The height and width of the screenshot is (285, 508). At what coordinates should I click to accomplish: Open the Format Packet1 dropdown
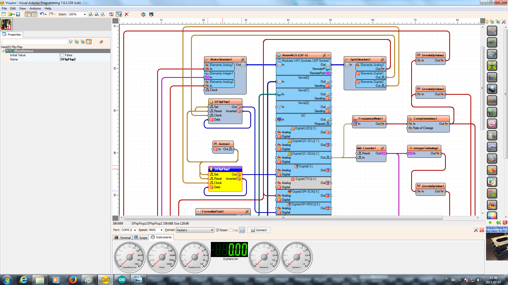pos(212,230)
